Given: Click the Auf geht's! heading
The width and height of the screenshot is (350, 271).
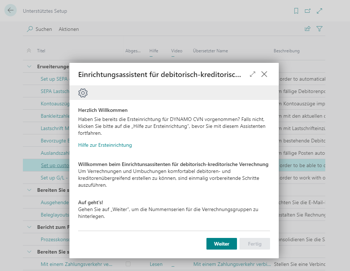Looking at the screenshot, I should click(x=90, y=202).
